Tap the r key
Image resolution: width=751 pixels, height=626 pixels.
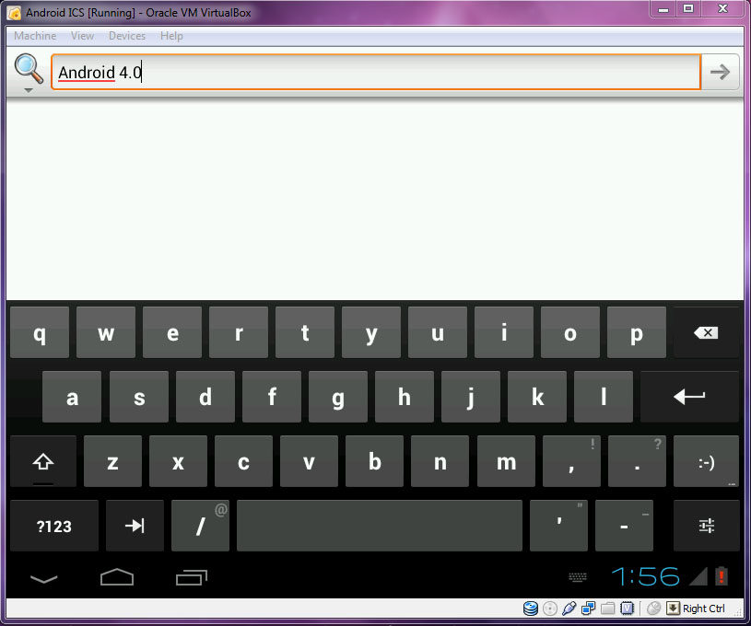(x=239, y=332)
